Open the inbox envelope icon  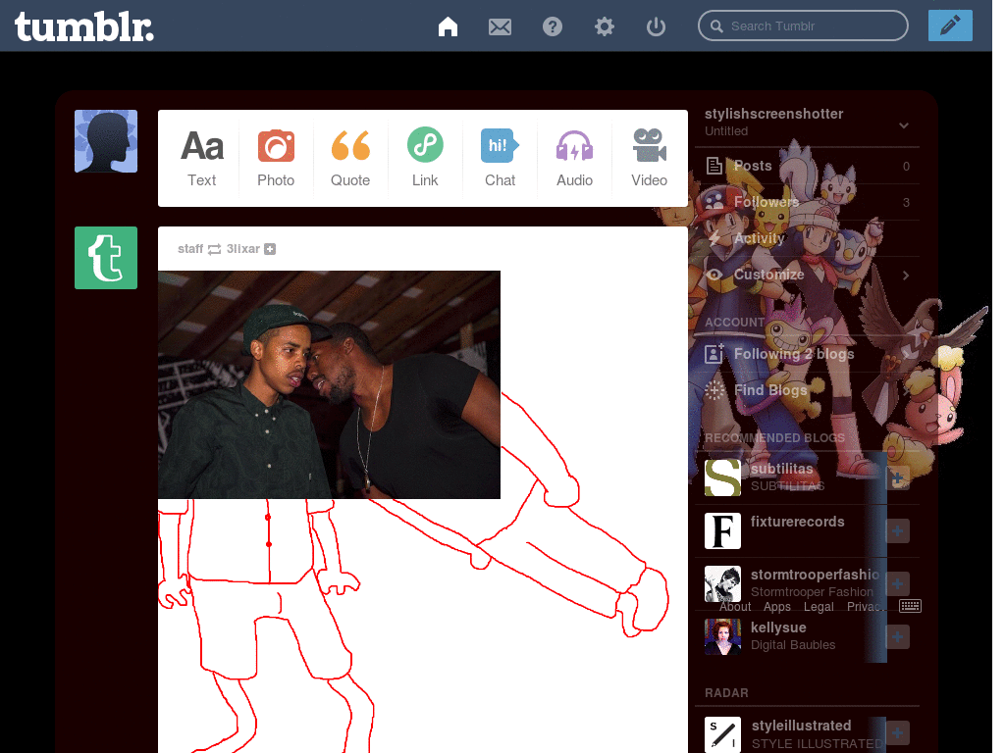point(501,26)
